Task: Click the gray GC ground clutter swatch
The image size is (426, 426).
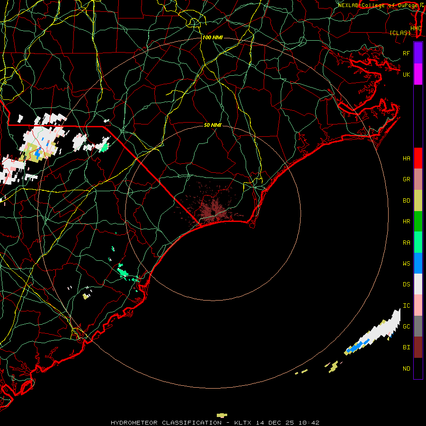Action: (418, 326)
